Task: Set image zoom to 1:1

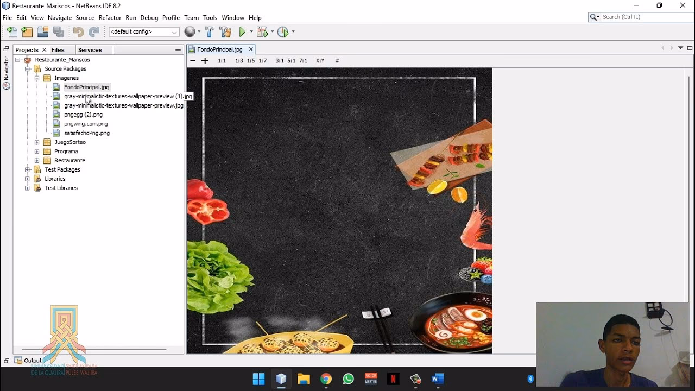Action: (222, 61)
